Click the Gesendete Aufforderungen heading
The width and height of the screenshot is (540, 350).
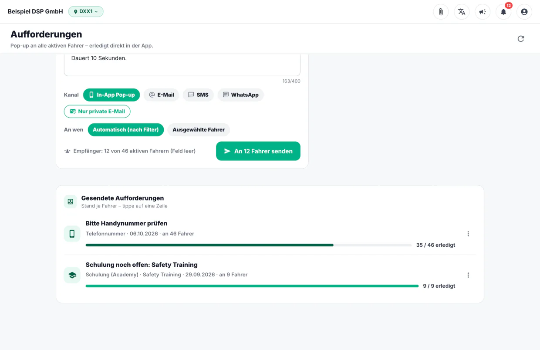(122, 198)
